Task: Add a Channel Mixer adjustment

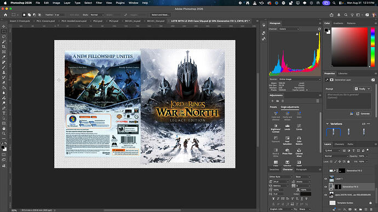Action: (x=299, y=152)
